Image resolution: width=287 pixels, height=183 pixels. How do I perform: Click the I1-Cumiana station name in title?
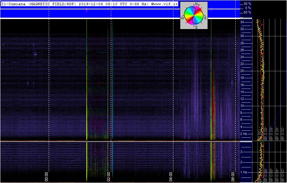13,4
